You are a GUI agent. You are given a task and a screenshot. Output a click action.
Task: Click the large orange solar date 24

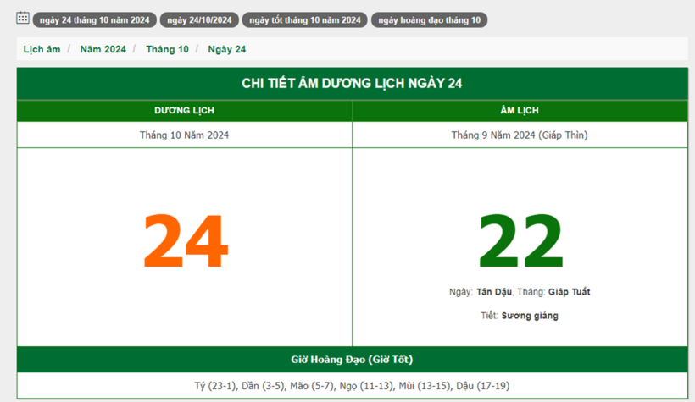tap(185, 242)
